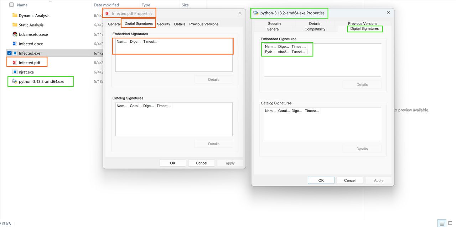456x227 pixels.
Task: Sort files by Name column header
Action: 22,5
